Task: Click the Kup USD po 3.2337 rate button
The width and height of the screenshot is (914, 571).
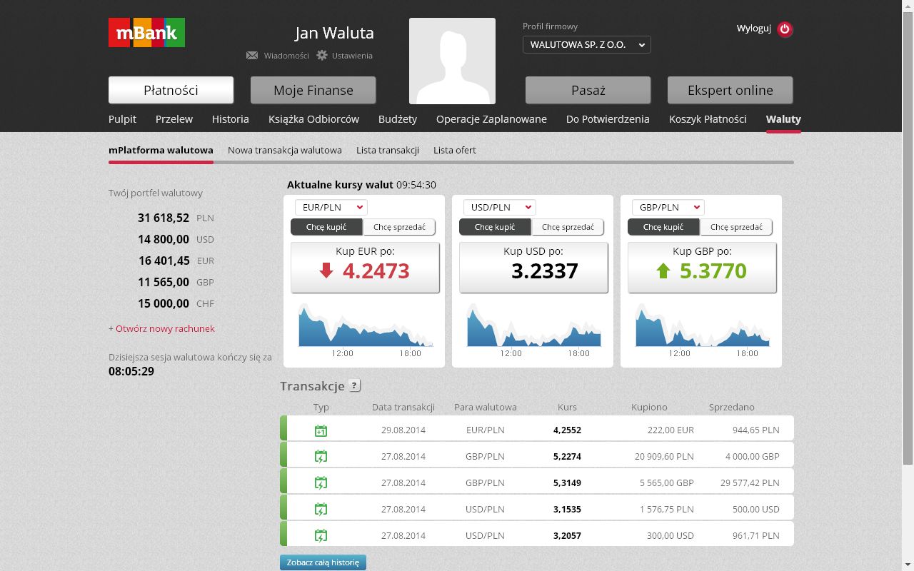Action: 533,267
